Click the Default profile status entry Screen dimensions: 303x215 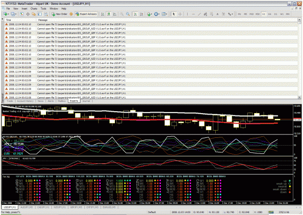152,212
